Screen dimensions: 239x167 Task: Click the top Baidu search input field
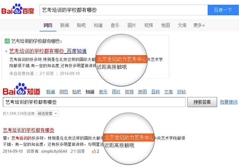coord(124,10)
